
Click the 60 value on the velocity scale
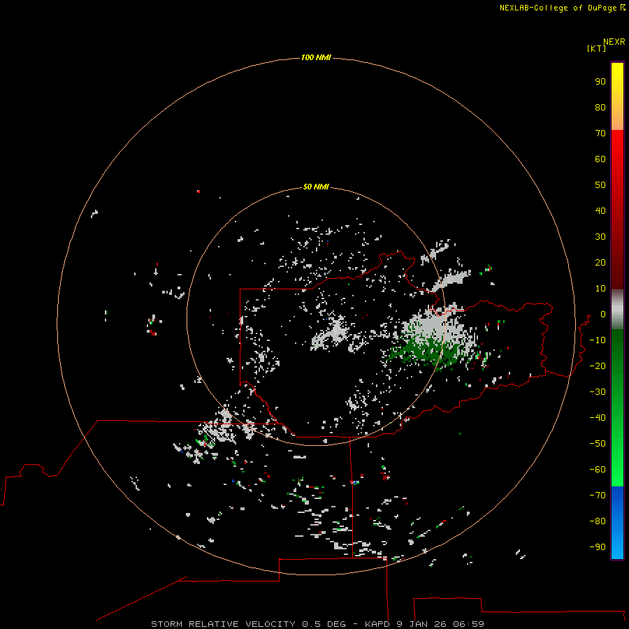coord(600,159)
